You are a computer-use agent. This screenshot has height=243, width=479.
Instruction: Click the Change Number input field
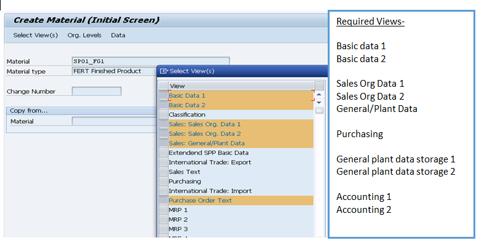[x=97, y=91]
